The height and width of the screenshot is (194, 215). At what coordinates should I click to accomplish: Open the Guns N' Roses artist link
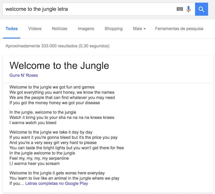(x=24, y=75)
